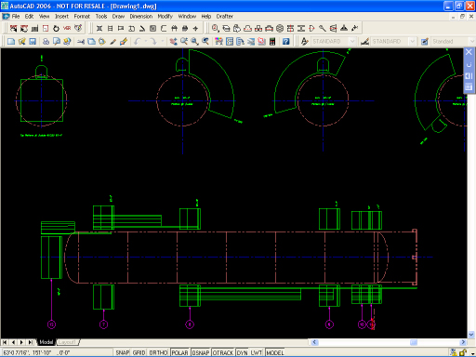Open the Modify menu
This screenshot has height=357, width=476.
[x=165, y=16]
